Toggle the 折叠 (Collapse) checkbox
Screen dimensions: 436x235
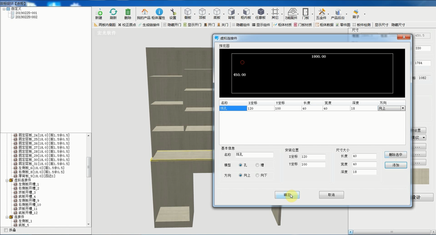6,230
